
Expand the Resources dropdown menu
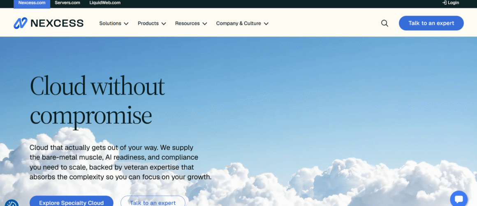pyautogui.click(x=191, y=23)
